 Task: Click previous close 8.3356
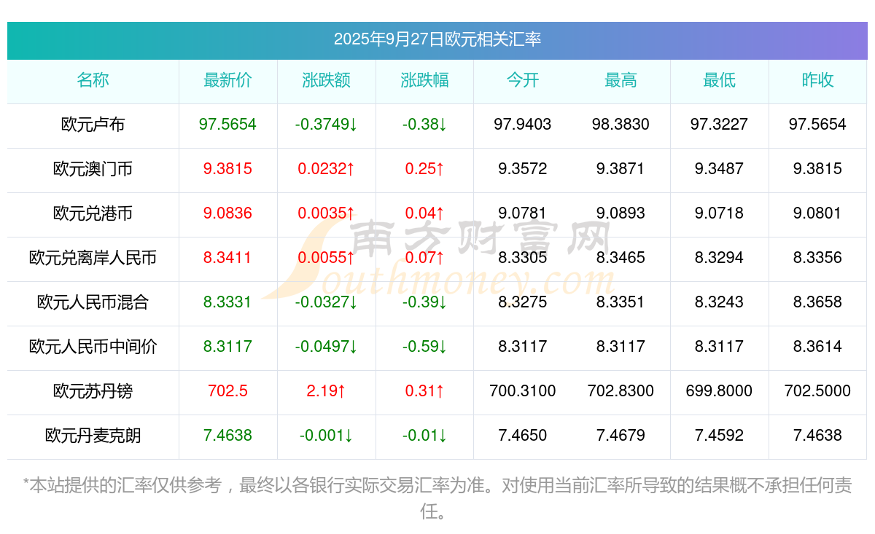pyautogui.click(x=817, y=258)
